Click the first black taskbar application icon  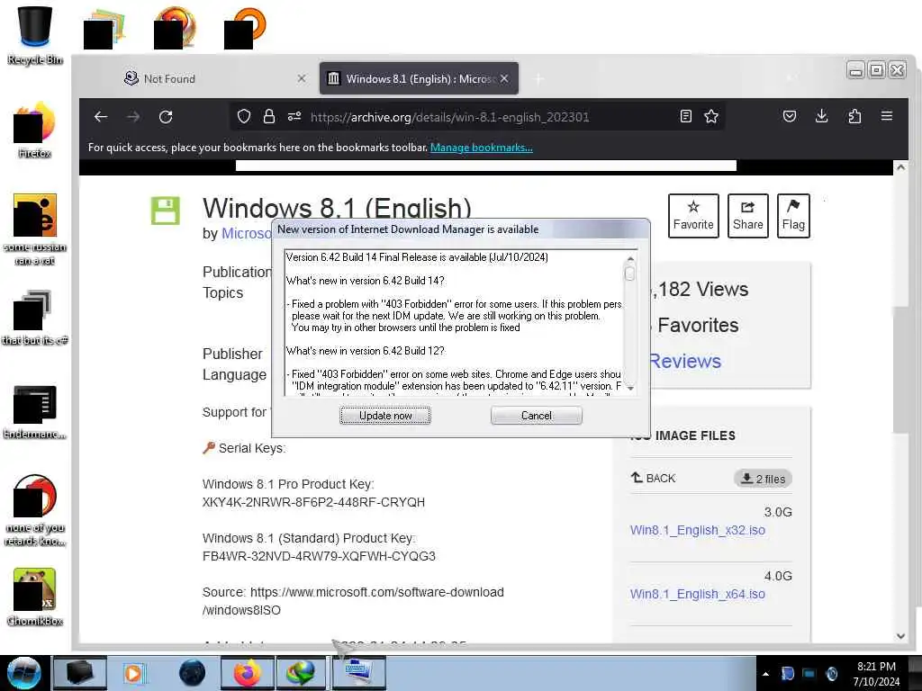pyautogui.click(x=80, y=673)
